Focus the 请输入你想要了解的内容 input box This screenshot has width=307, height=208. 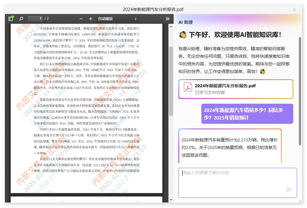pos(237,183)
